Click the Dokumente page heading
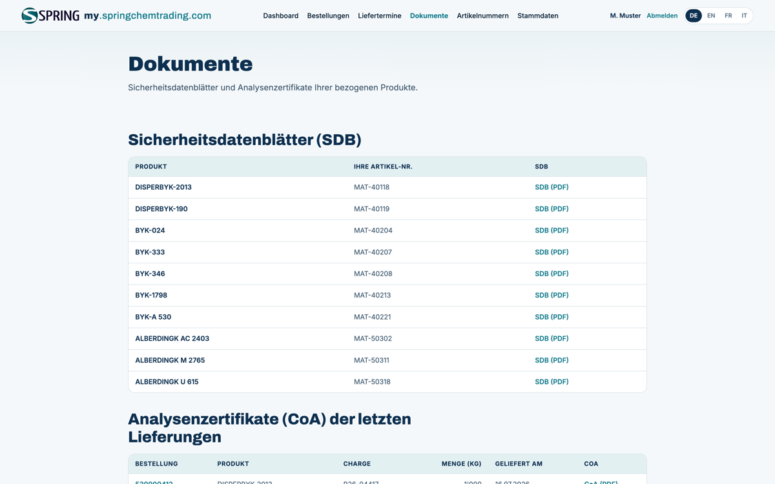Screen dimensions: 775x484 191,64
